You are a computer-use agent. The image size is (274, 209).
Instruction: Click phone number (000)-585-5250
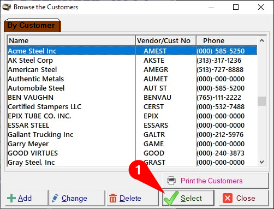click(221, 51)
